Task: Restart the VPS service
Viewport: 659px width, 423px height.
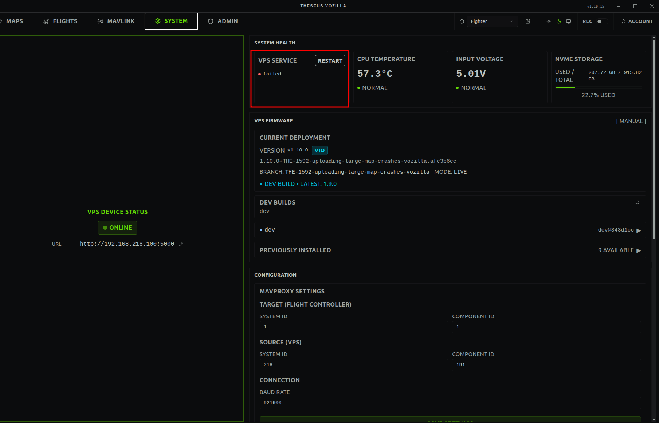Action: click(x=330, y=61)
